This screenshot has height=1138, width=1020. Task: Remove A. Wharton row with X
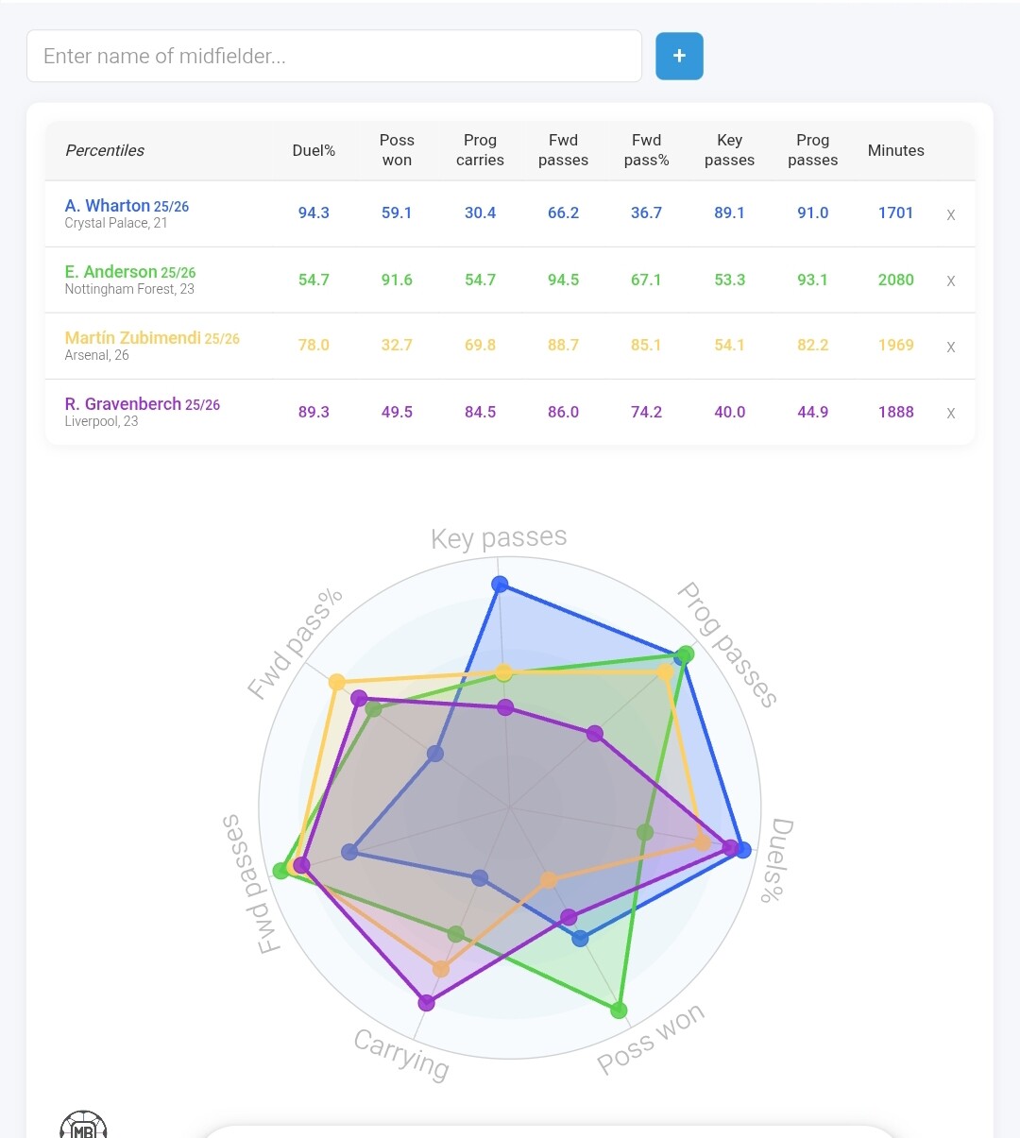(x=950, y=214)
